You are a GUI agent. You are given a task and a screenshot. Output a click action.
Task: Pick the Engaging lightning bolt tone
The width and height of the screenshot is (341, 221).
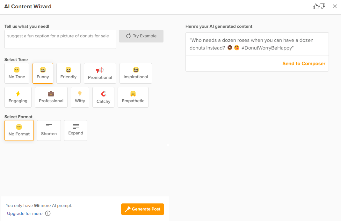point(18,97)
